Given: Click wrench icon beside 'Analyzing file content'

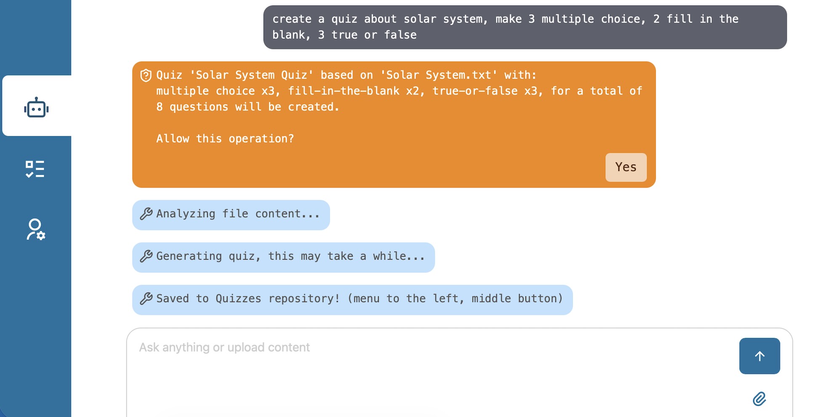Looking at the screenshot, I should coord(146,214).
